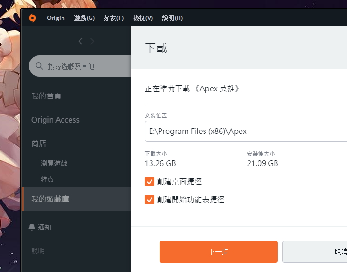
Task: Open the 說明(H) menu
Action: pos(172,18)
